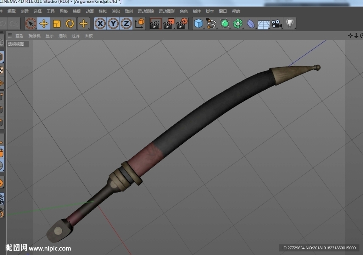Click the redo arrow icon
Viewport: 363px width, 255px height.
14,24
